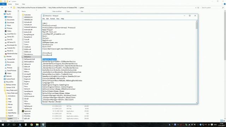
Task: Open the Animations folder in the tree
Action: point(12,96)
